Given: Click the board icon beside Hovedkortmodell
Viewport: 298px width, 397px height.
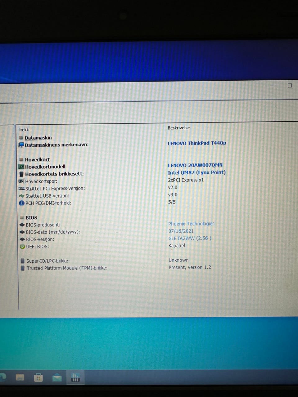Looking at the screenshot, I should (x=21, y=167).
